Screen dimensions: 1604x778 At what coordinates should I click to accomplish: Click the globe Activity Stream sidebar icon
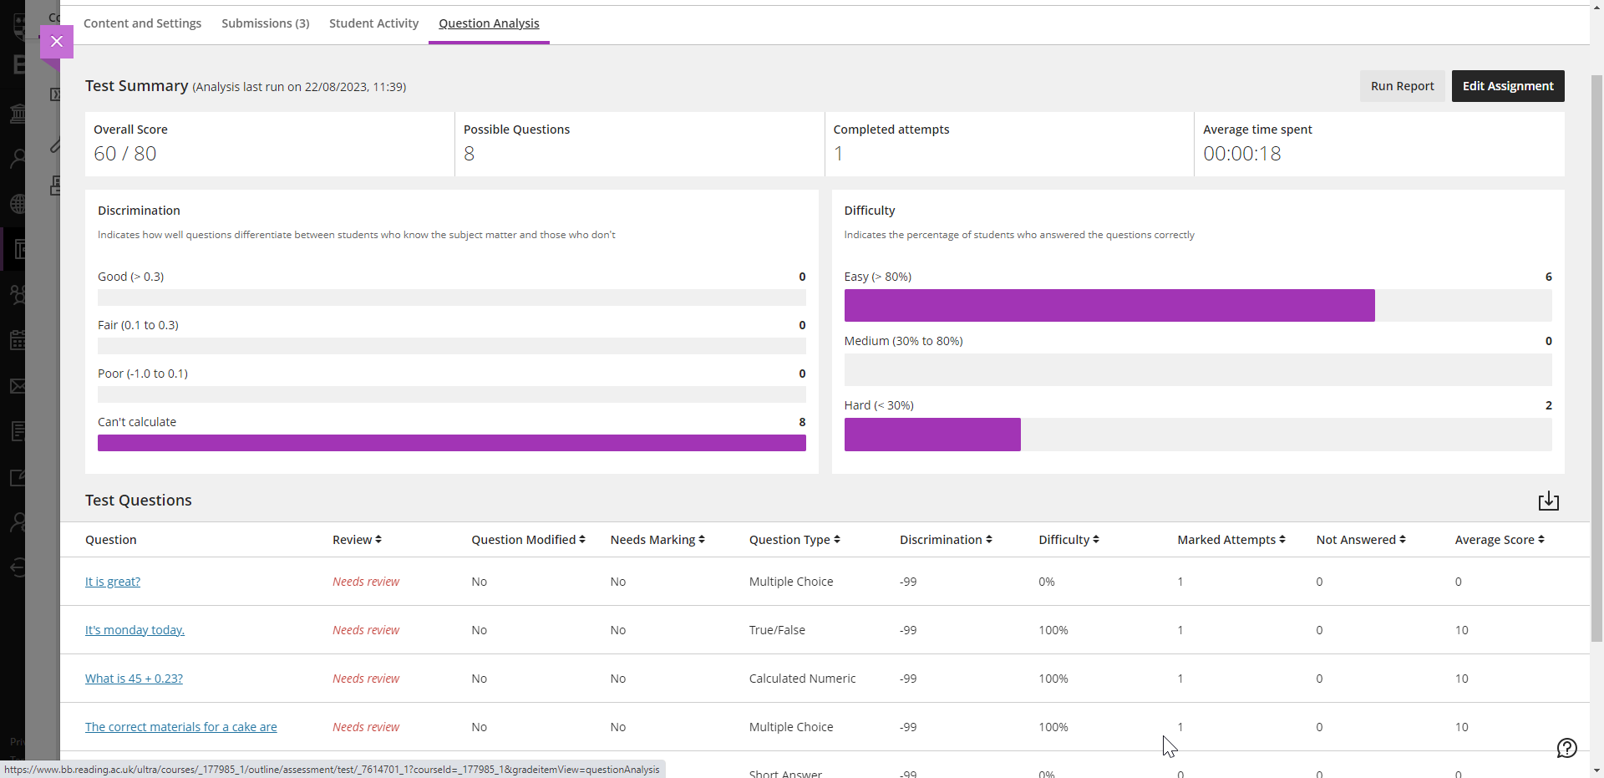click(18, 204)
